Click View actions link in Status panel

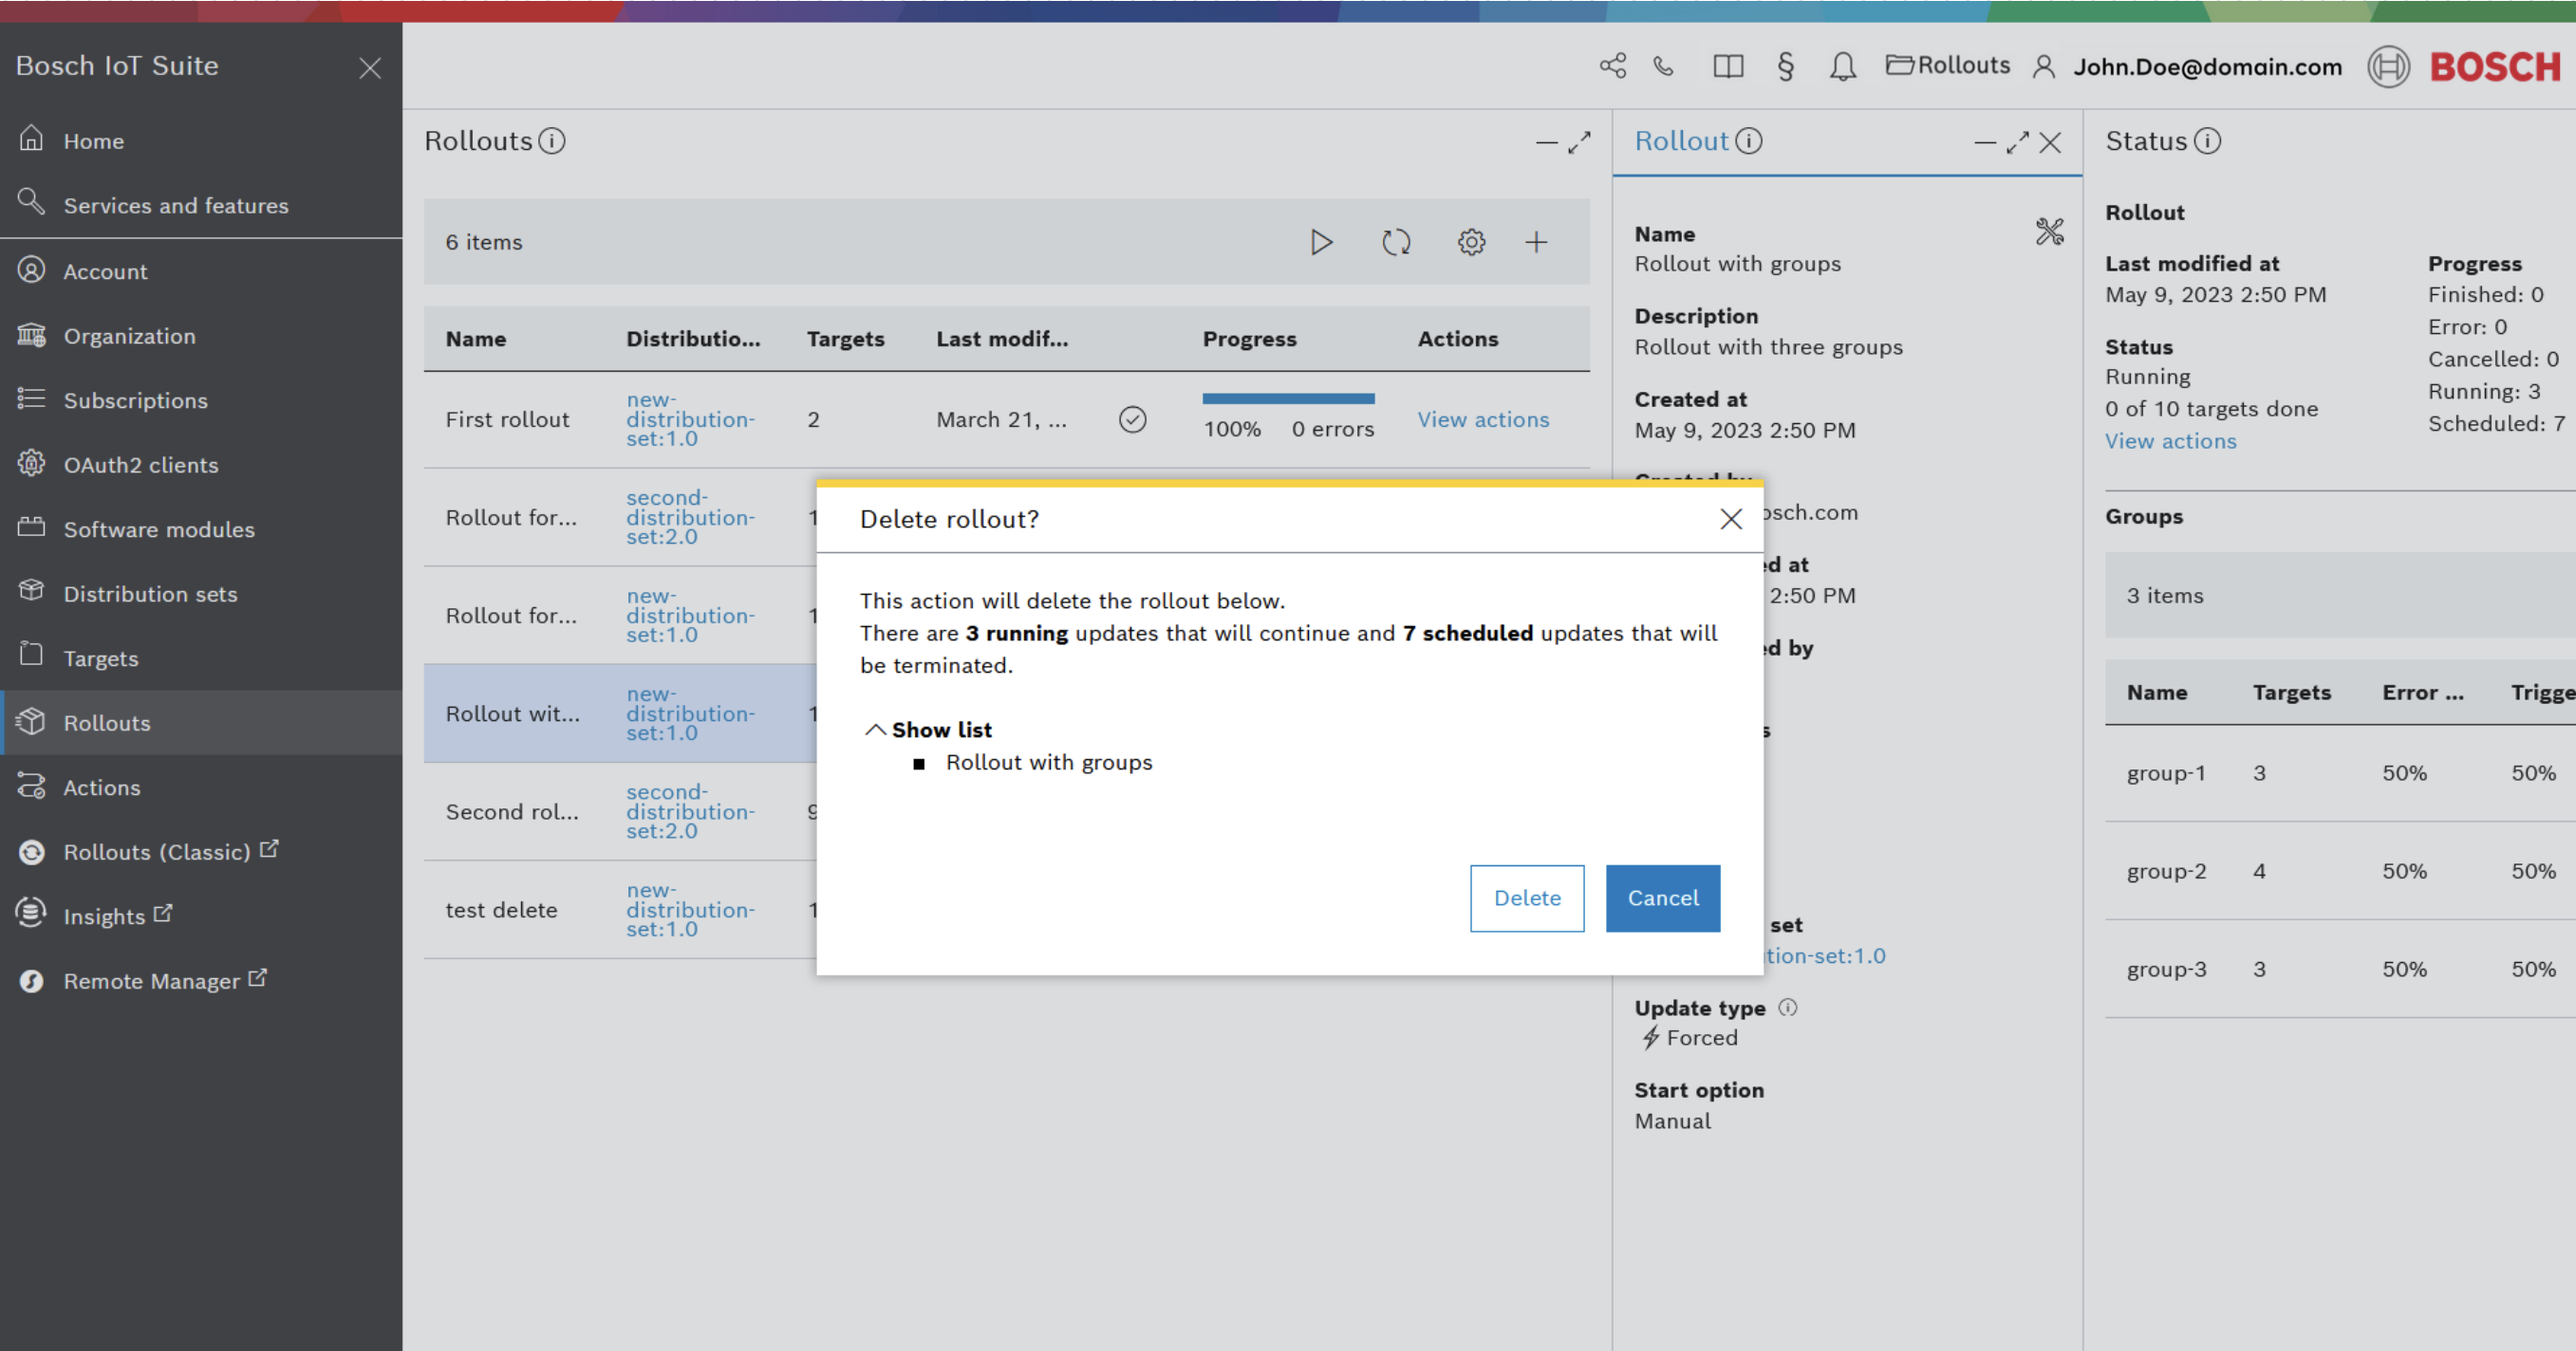pos(2170,440)
